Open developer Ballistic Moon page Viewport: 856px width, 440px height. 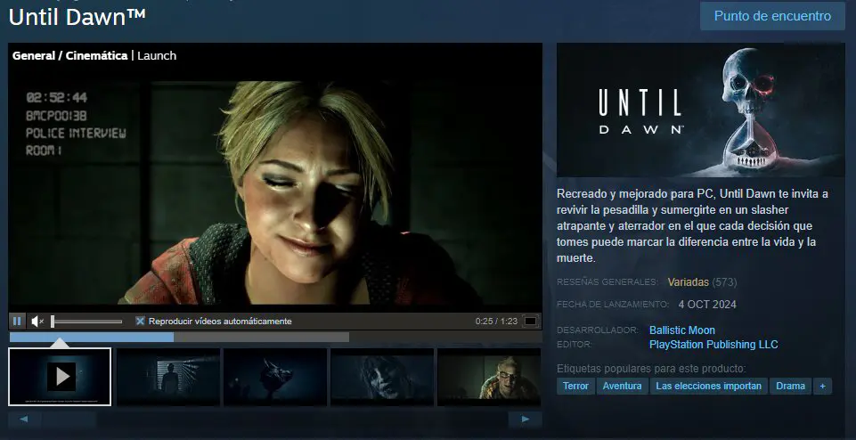click(681, 330)
